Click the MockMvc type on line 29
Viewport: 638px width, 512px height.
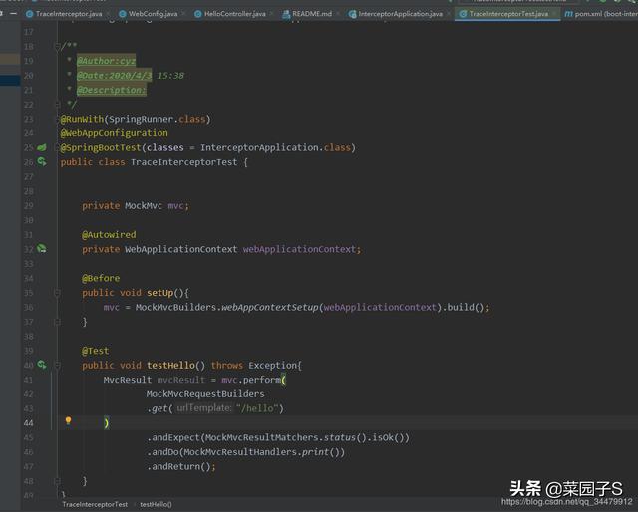click(x=144, y=206)
